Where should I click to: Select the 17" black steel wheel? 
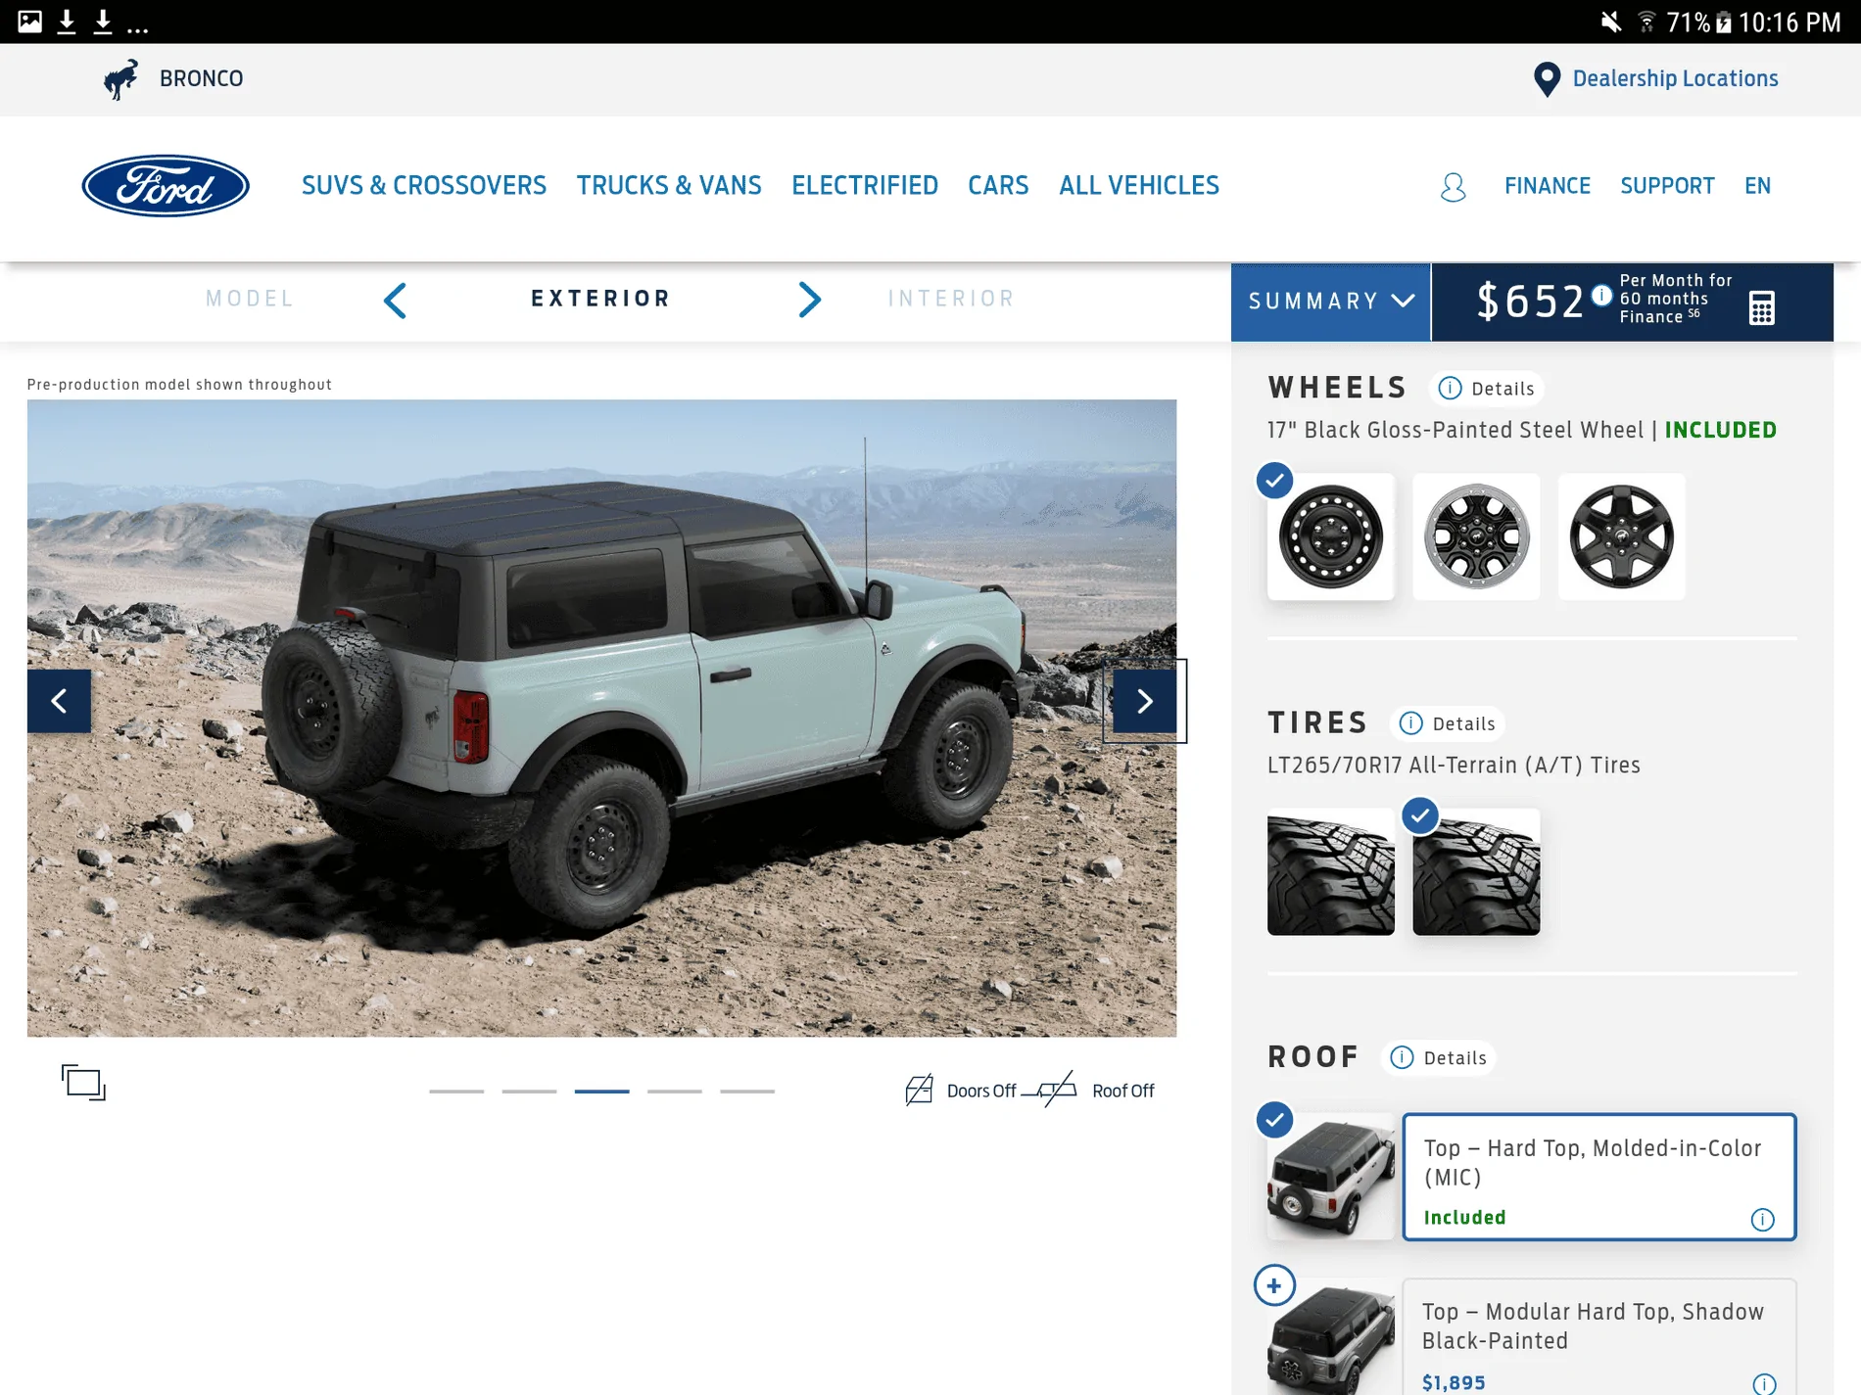[x=1330, y=536]
